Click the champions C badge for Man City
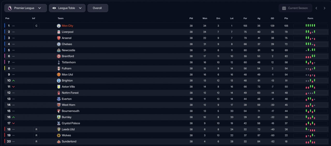Image resolution: width=331 pixels, height=146 pixels. coord(36,26)
